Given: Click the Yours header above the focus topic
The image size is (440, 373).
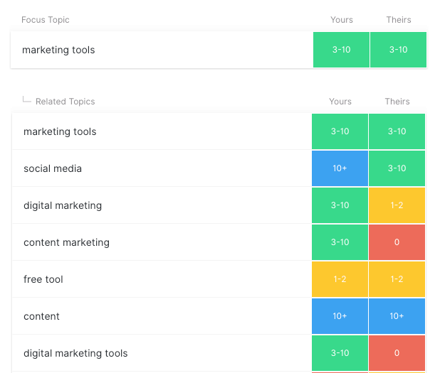Looking at the screenshot, I should [342, 20].
